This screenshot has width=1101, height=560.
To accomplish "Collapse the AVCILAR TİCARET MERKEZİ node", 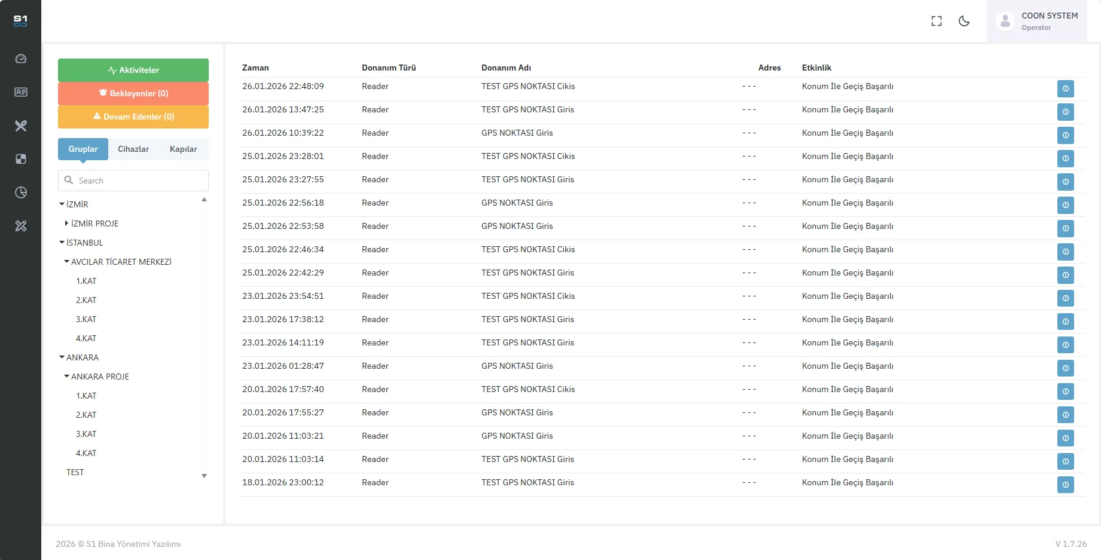I will (x=66, y=262).
